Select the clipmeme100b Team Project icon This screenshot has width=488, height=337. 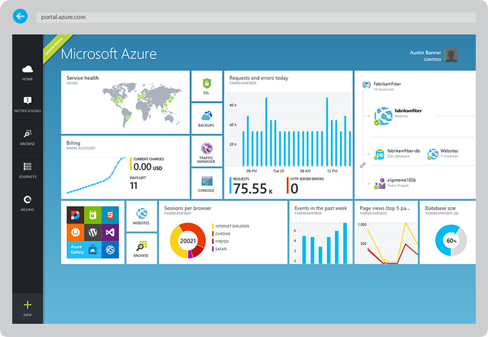pyautogui.click(x=379, y=183)
